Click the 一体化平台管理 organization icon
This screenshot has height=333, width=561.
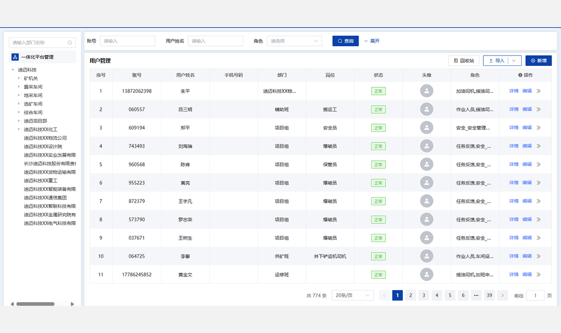(x=15, y=57)
